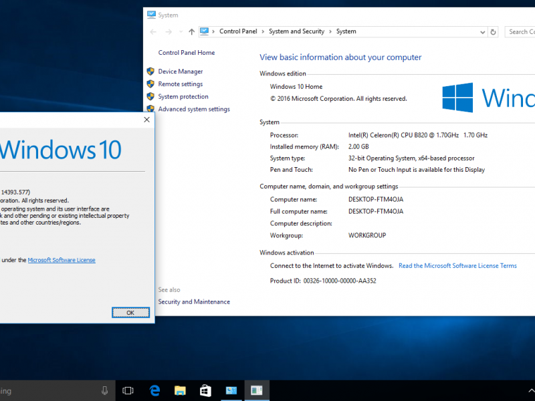
Task: Click '32-bit Operating System, x64-based processor'
Action: point(411,158)
